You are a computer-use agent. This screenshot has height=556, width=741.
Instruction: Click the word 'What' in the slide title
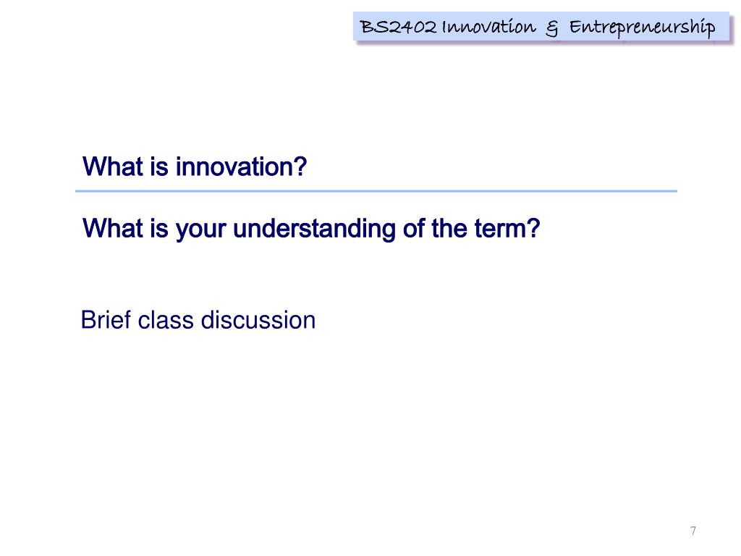point(113,167)
